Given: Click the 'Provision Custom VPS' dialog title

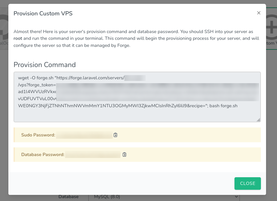Looking at the screenshot, I should coord(43,13).
